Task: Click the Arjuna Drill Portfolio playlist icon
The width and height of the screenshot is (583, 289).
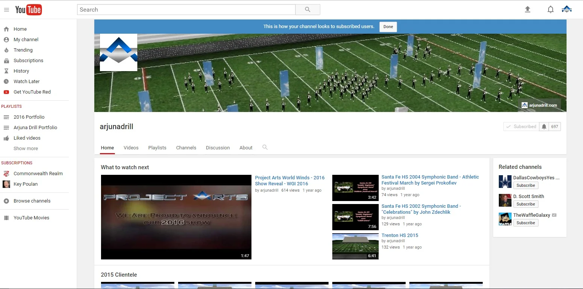Action: 6,127
